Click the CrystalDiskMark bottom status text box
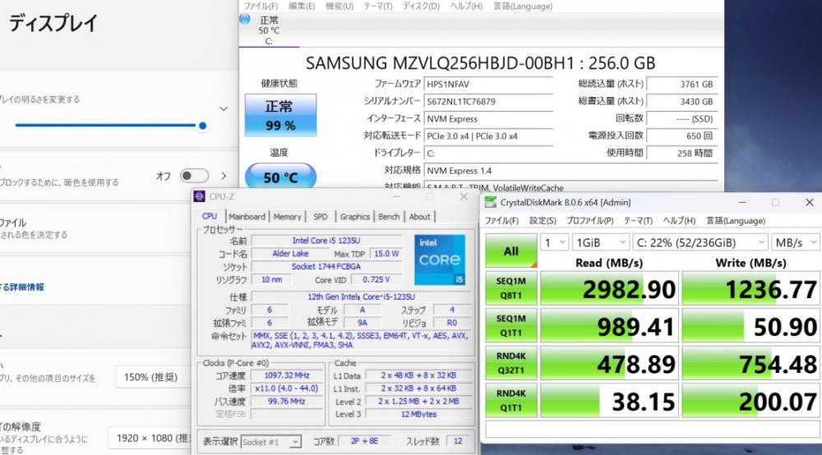Image resolution: width=822 pixels, height=455 pixels. coord(652,429)
